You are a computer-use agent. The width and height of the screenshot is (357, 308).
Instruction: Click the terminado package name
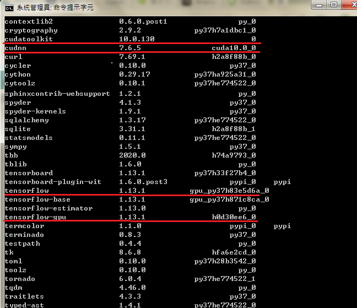[x=24, y=235]
